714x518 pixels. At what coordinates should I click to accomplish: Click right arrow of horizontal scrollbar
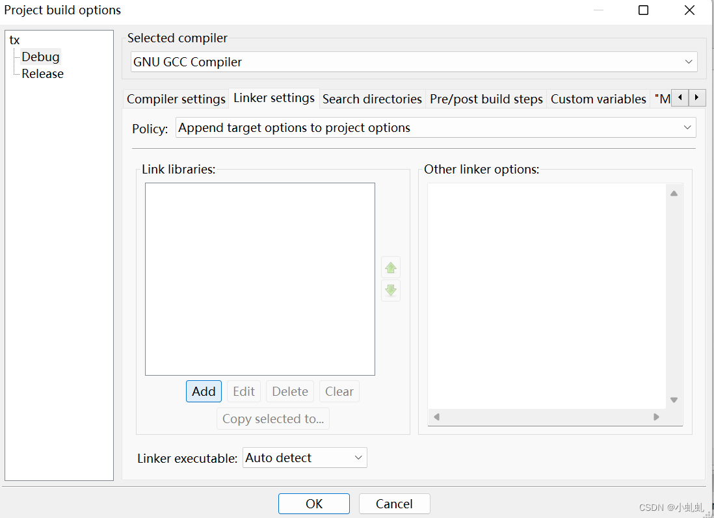tap(656, 417)
